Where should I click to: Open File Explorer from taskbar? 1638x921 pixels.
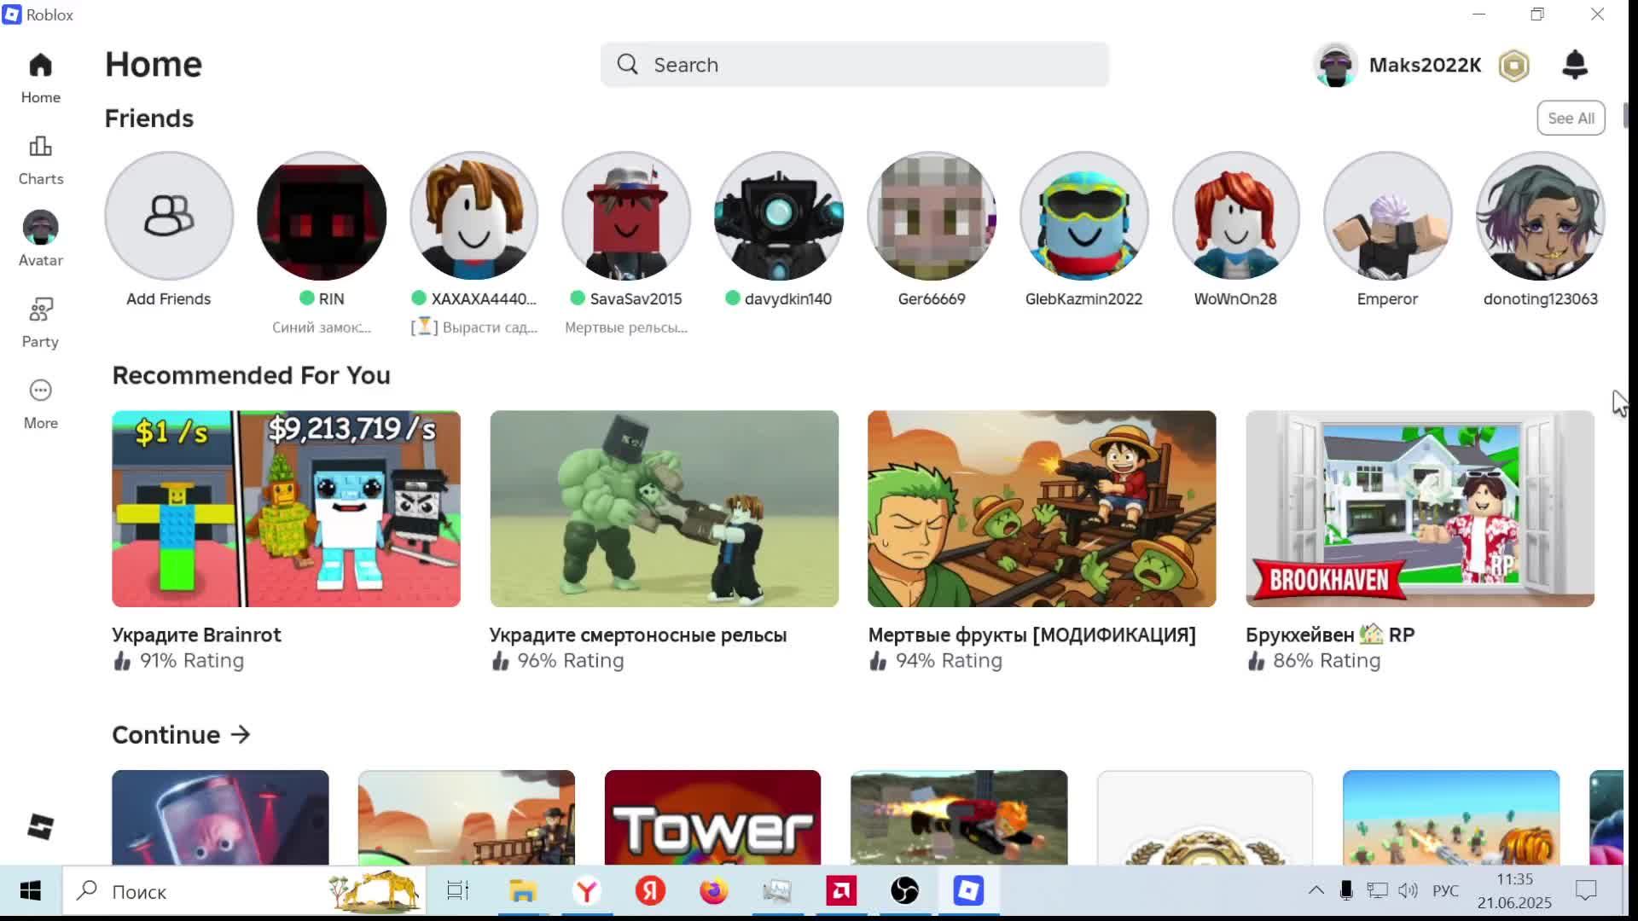(x=522, y=891)
